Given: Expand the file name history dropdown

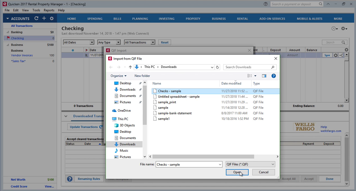Looking at the screenshot, I should click(x=220, y=164).
